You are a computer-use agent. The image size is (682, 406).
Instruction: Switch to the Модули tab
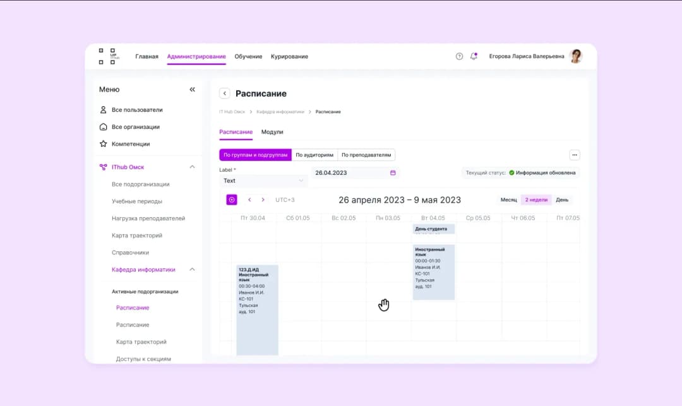point(272,132)
